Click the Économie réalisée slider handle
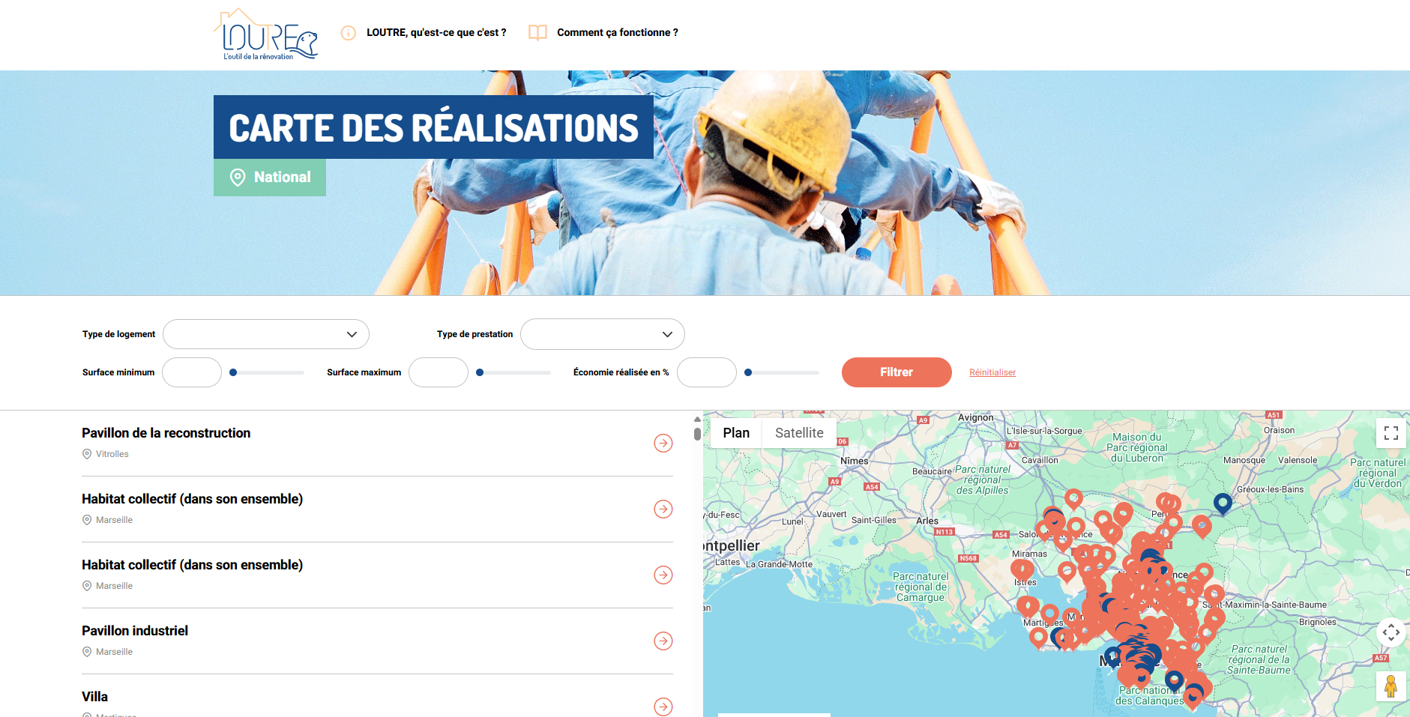 pos(748,372)
